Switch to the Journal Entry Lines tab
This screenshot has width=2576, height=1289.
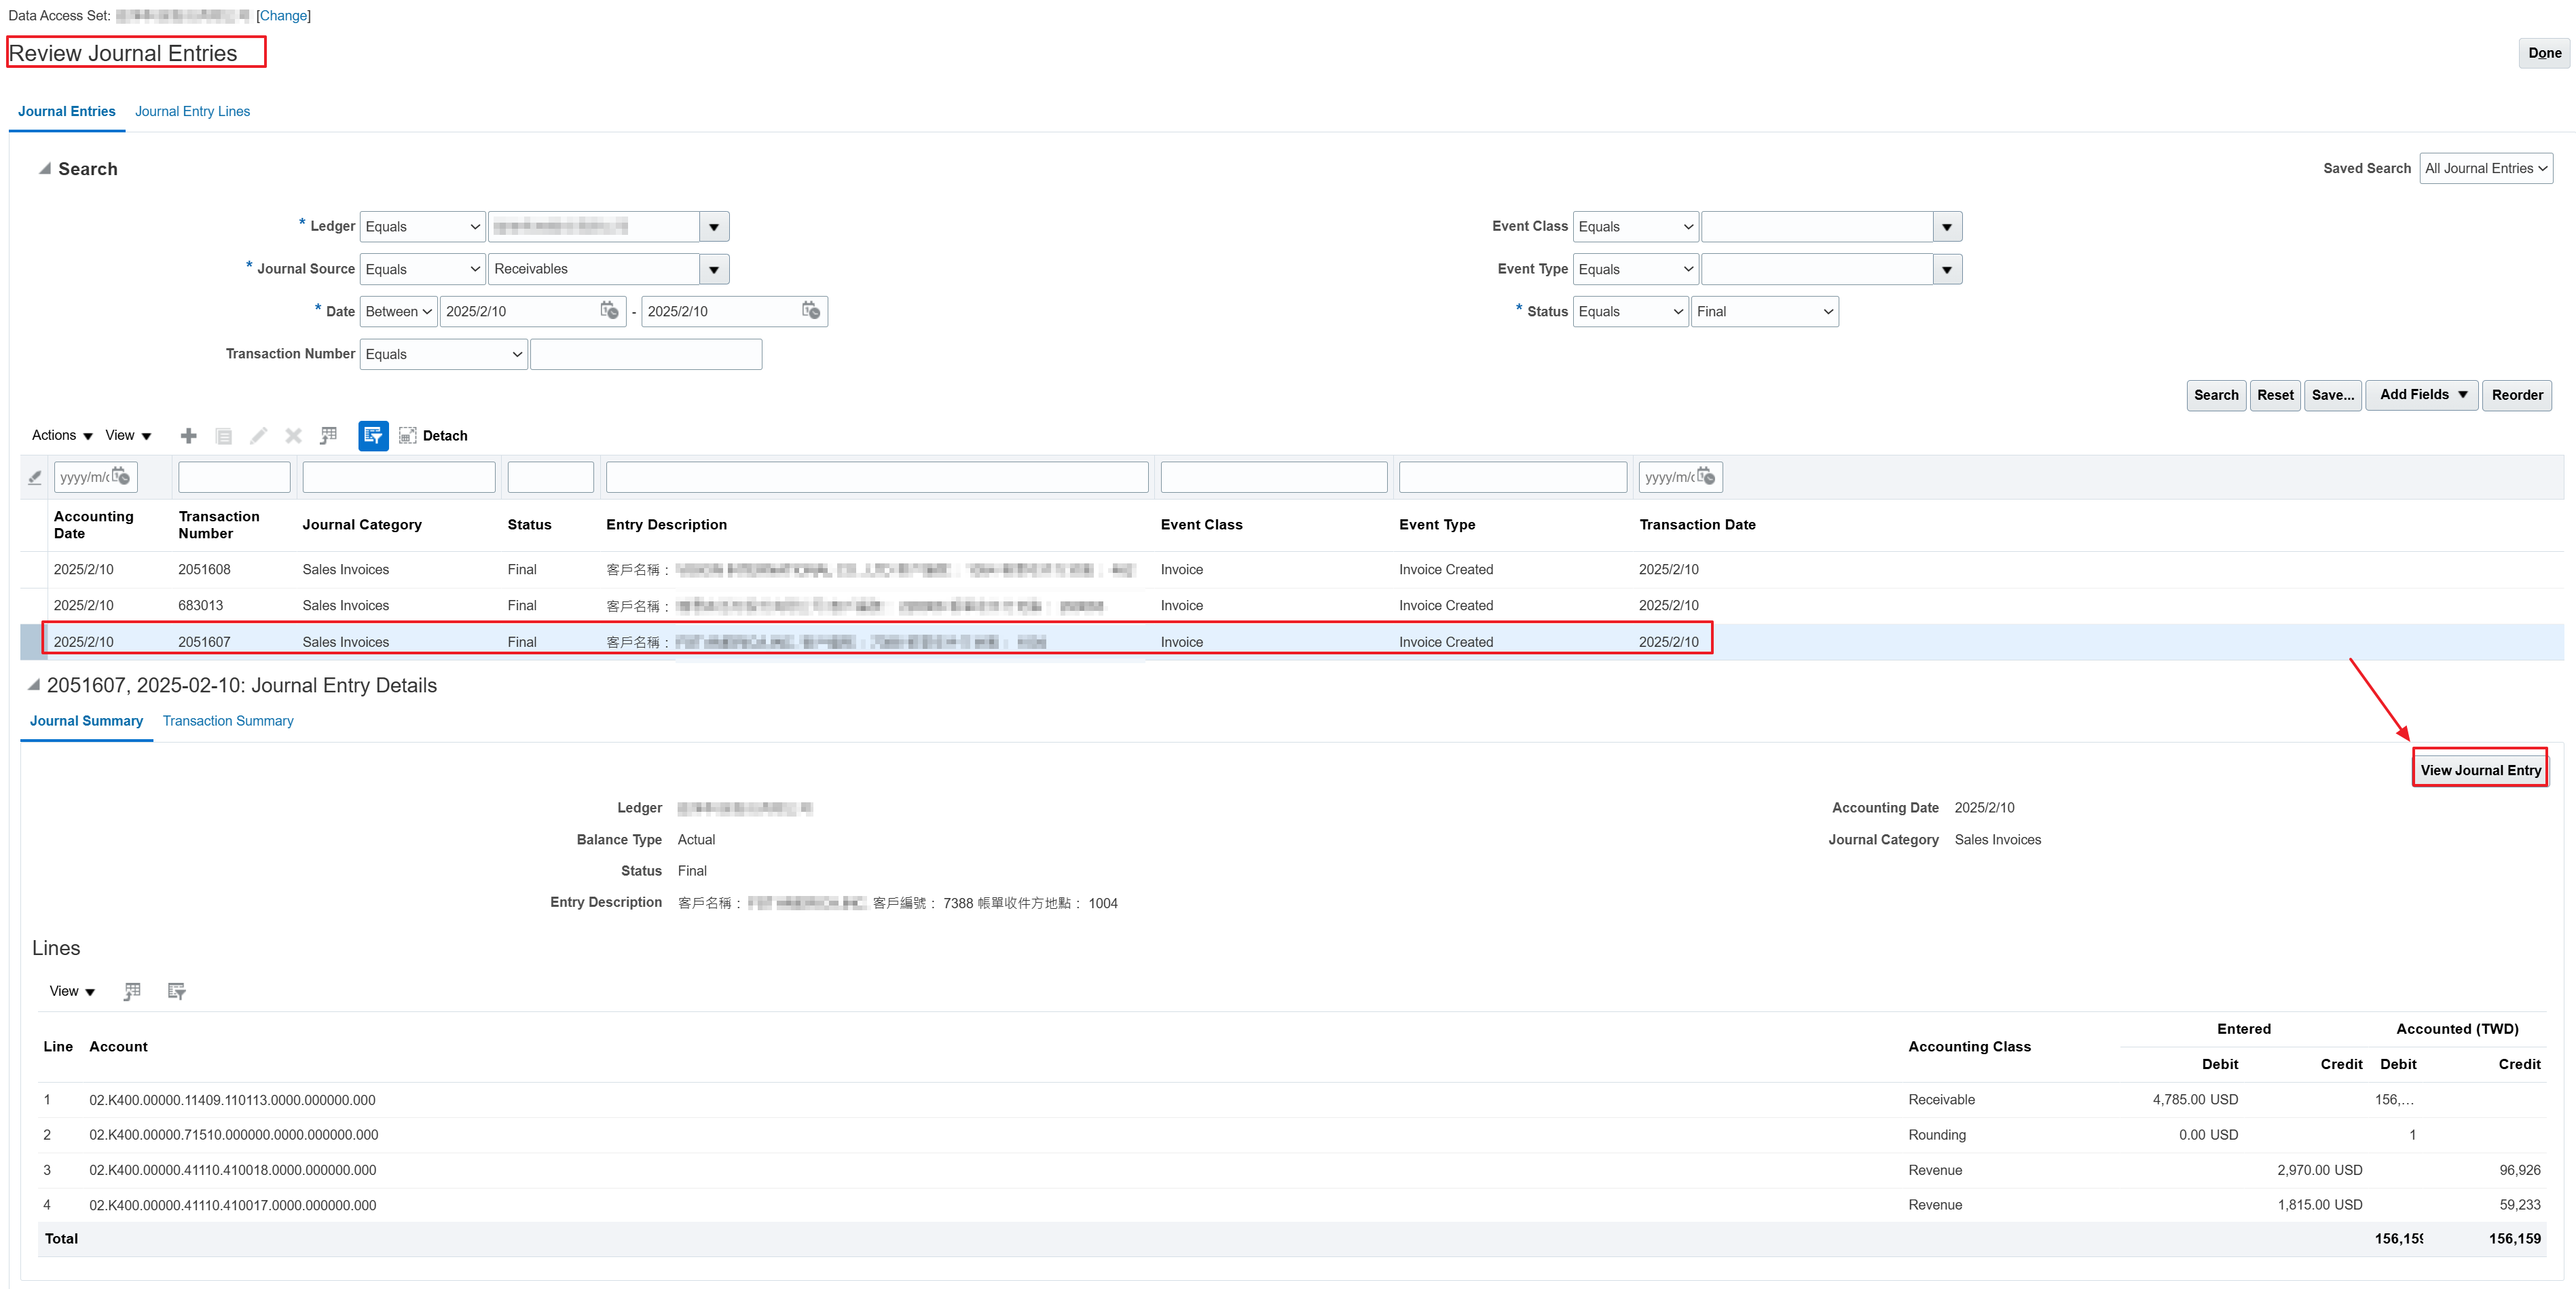192,111
